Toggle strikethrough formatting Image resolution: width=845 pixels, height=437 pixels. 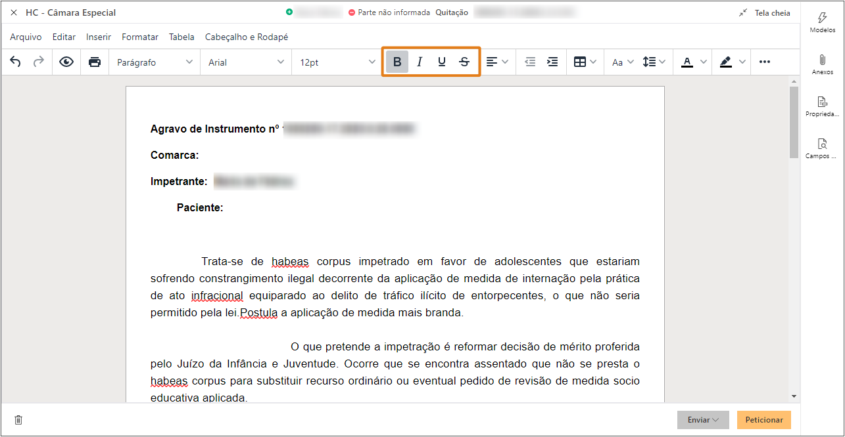pos(464,61)
